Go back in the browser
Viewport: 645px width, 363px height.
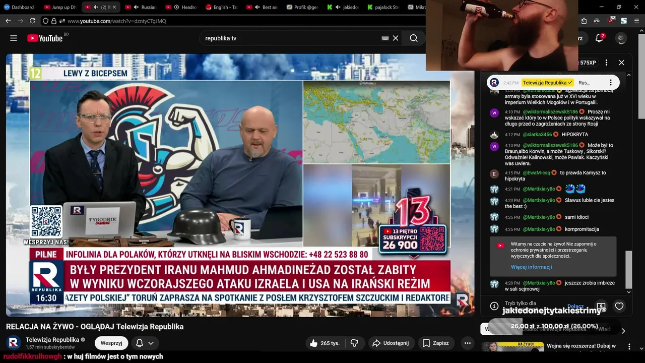coord(8,21)
